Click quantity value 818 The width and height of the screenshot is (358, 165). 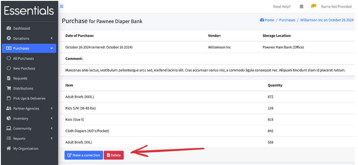pyautogui.click(x=270, y=120)
